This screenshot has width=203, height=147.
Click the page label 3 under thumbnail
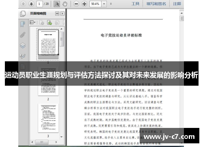click(48, 136)
